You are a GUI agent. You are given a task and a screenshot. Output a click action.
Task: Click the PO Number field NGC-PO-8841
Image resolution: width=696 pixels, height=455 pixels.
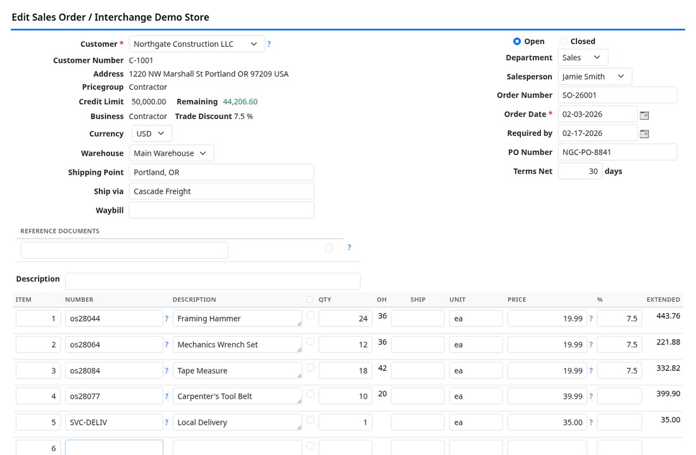click(618, 153)
